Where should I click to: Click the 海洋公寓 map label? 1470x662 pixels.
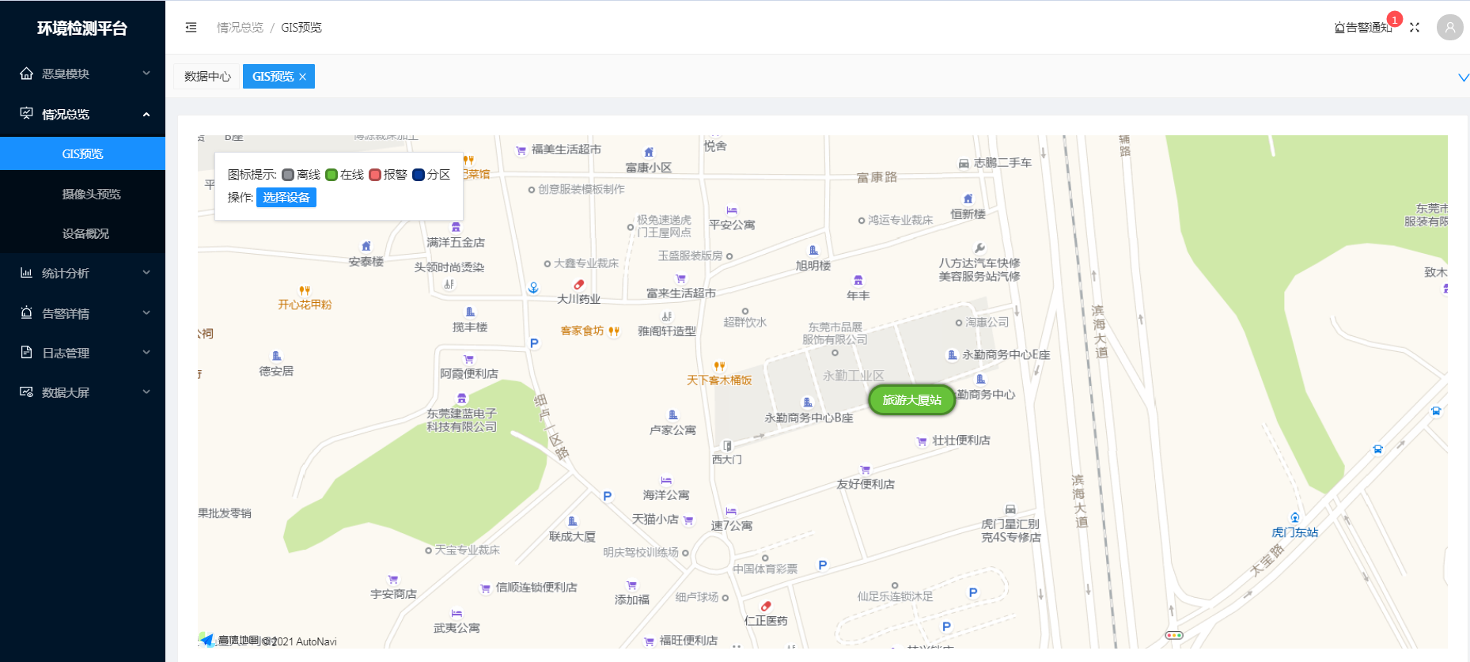[x=666, y=495]
